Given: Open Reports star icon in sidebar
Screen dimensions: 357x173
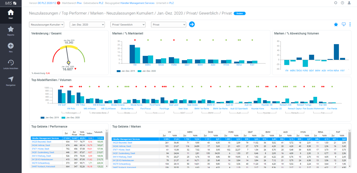Looking at the screenshot, I should [x=11, y=29].
